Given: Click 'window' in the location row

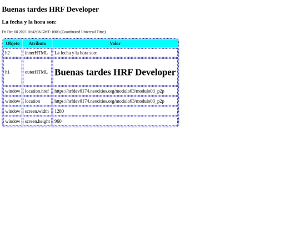Looking at the screenshot, I should [13, 101].
